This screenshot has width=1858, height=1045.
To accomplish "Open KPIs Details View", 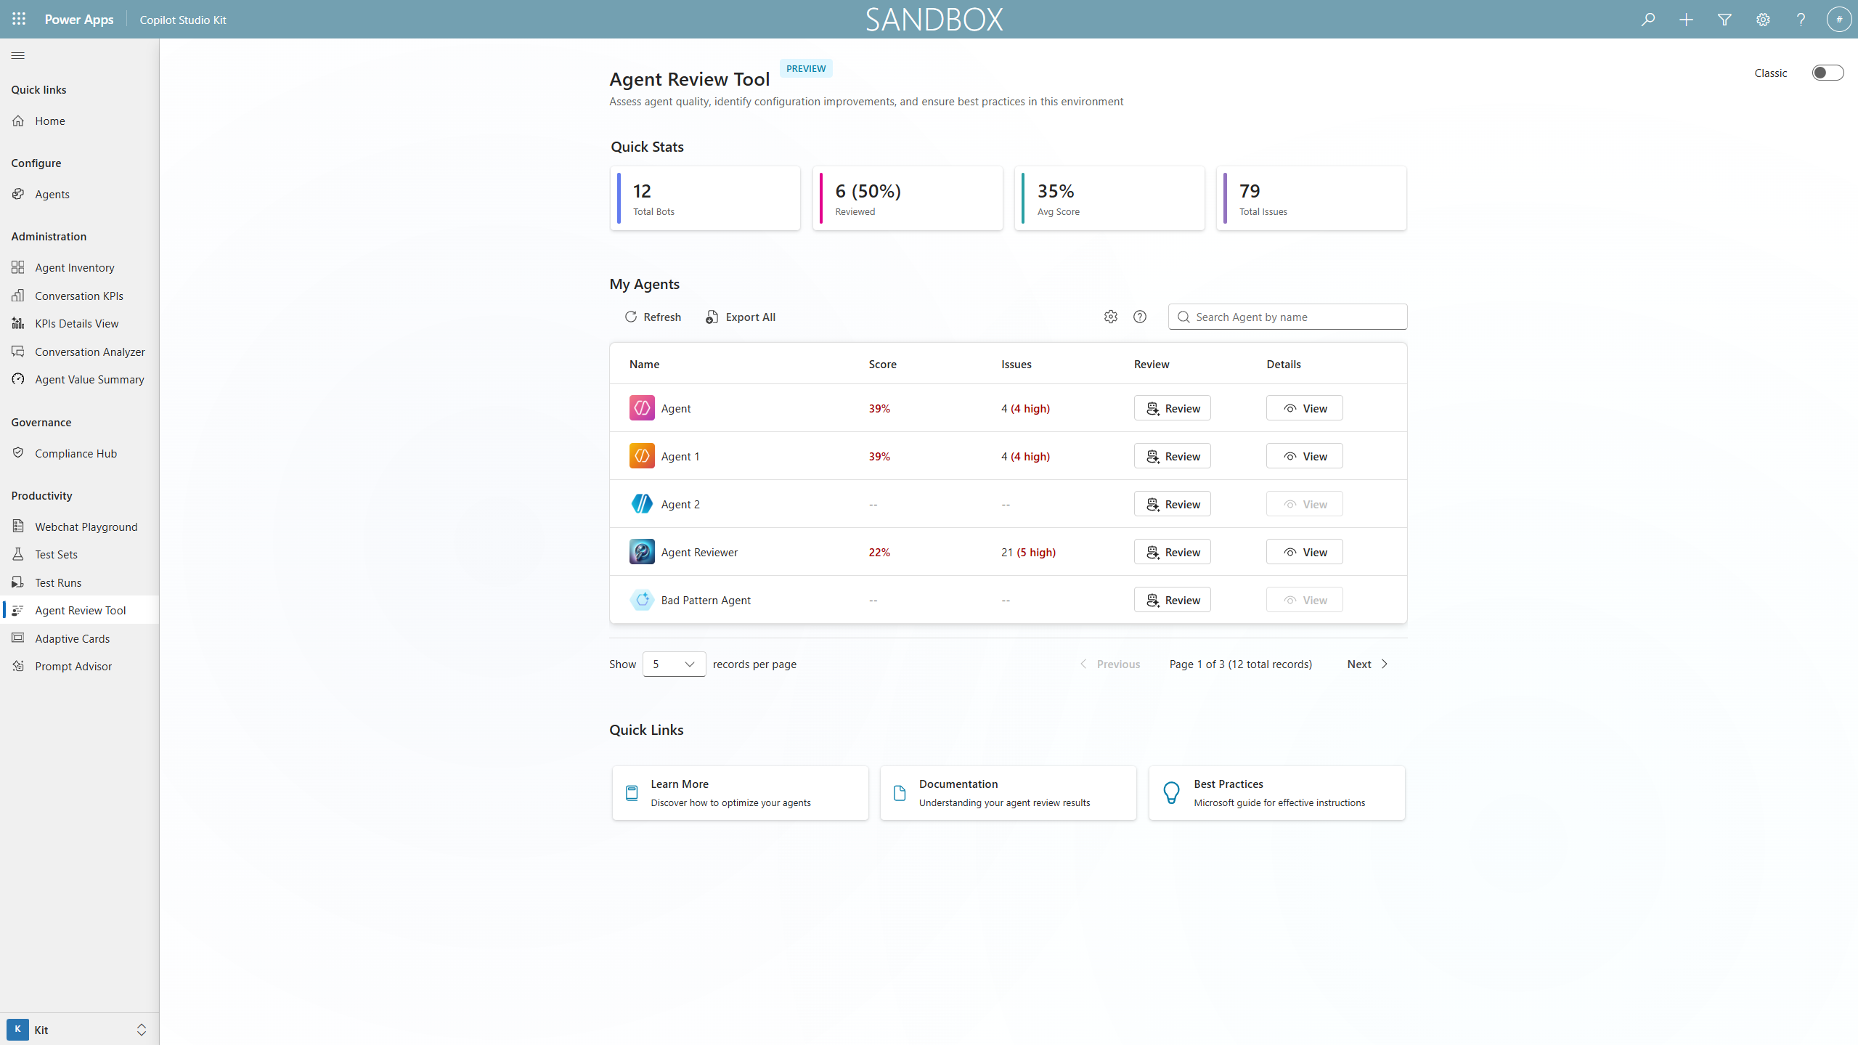I will [79, 323].
